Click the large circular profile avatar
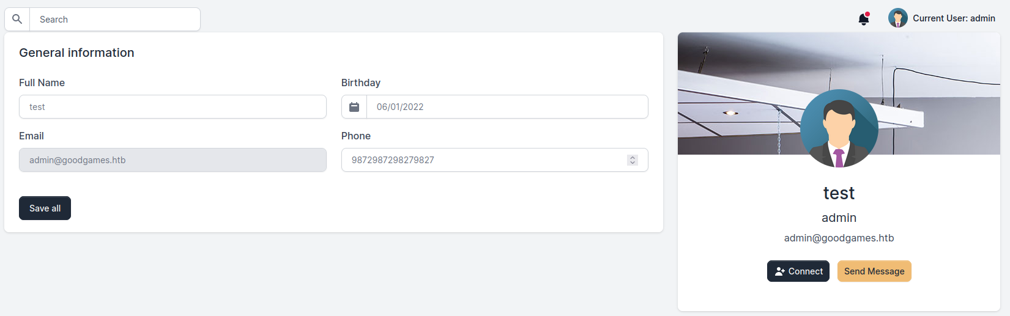This screenshot has width=1010, height=316. [x=839, y=128]
